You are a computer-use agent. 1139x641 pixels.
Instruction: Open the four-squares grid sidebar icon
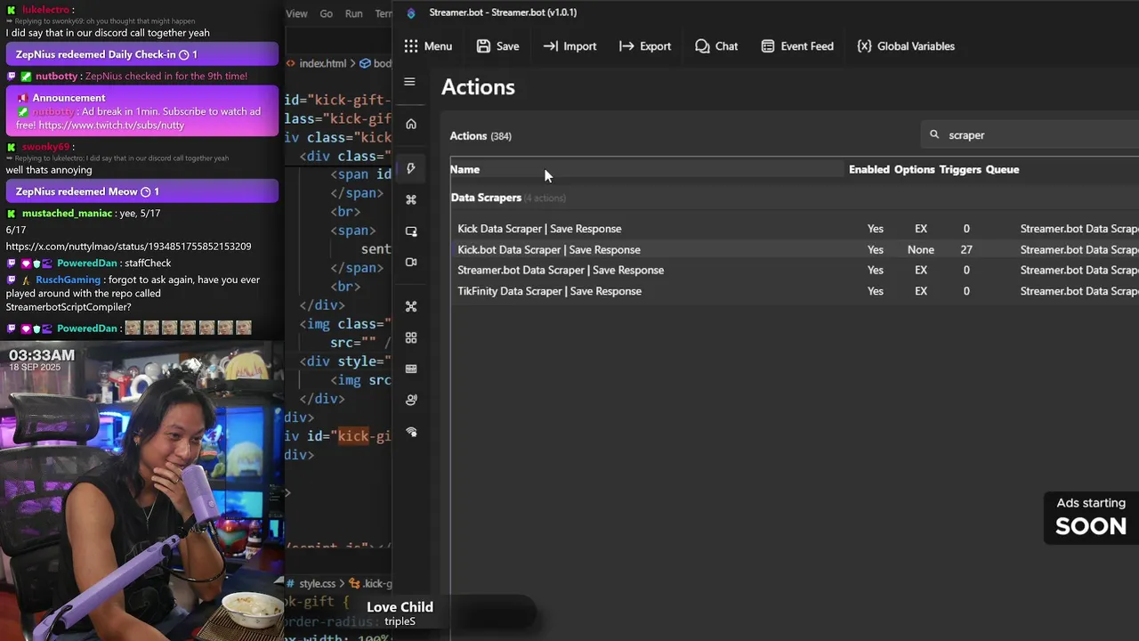point(411,337)
